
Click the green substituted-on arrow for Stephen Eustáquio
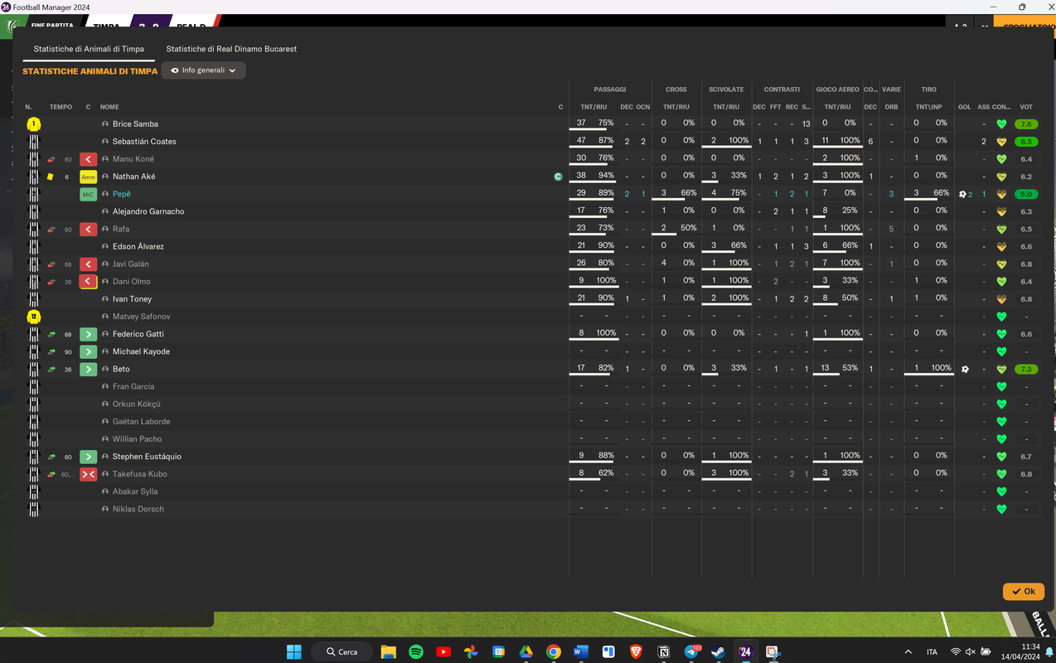pos(88,457)
